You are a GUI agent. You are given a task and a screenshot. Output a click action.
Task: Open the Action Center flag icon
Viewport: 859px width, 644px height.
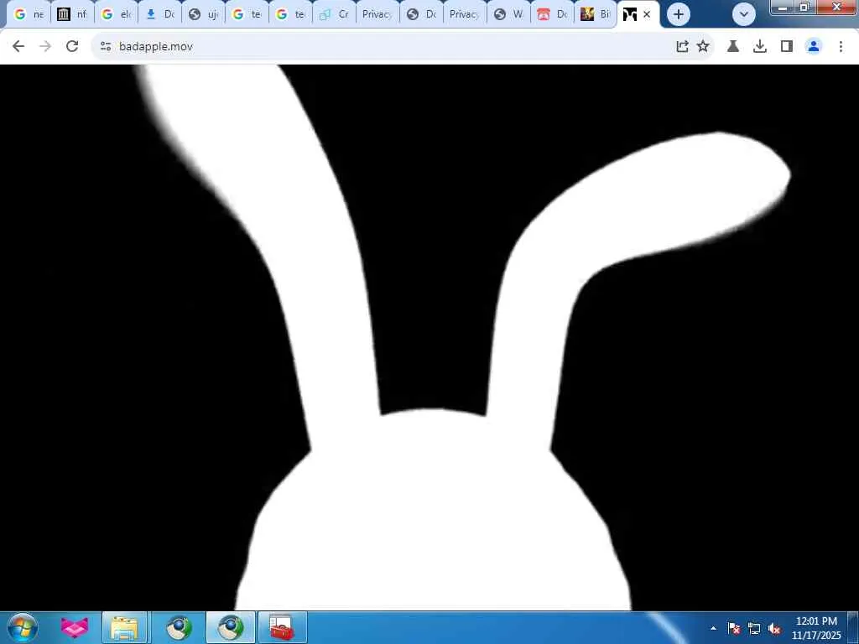(x=734, y=629)
